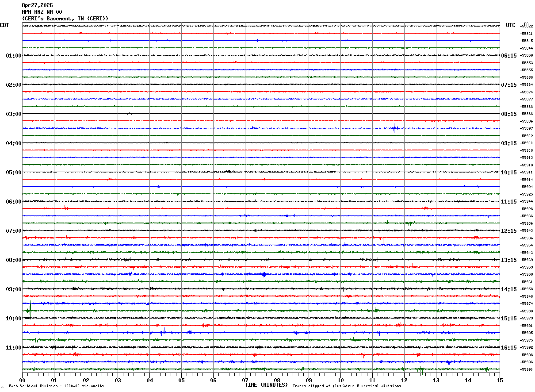The image size is (535, 392).
Task: Click the UTC time label '07:15'
Action: (x=509, y=85)
